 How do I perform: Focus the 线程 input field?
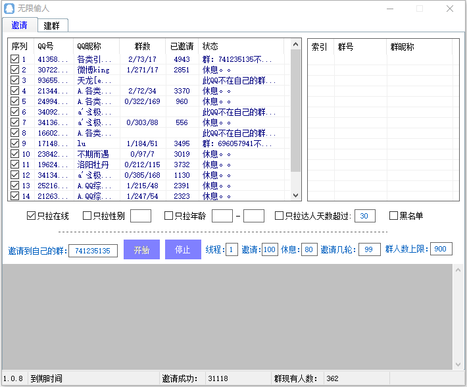(232, 249)
